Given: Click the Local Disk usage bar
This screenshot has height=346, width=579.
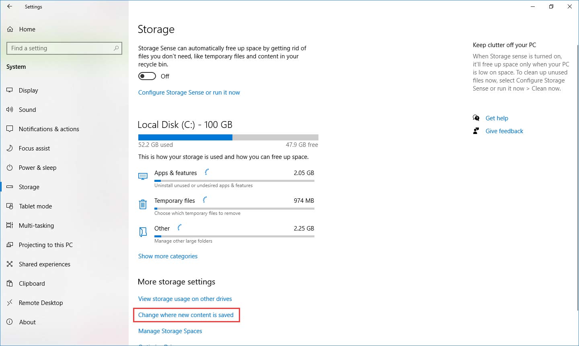Looking at the screenshot, I should click(x=228, y=137).
